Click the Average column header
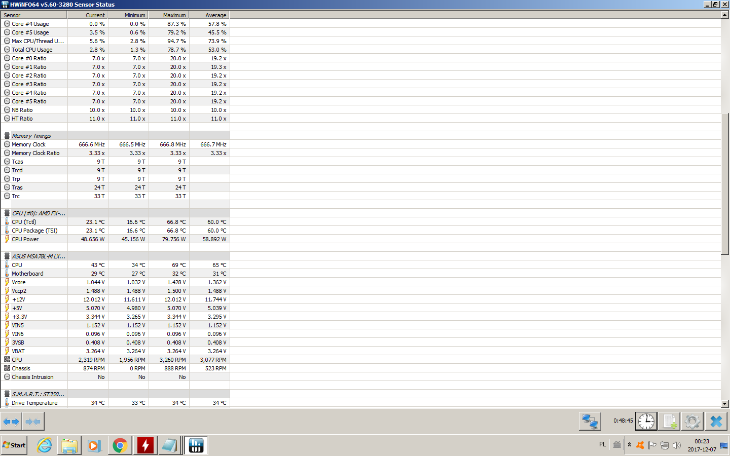Viewport: 730px width, 456px height. tap(209, 15)
